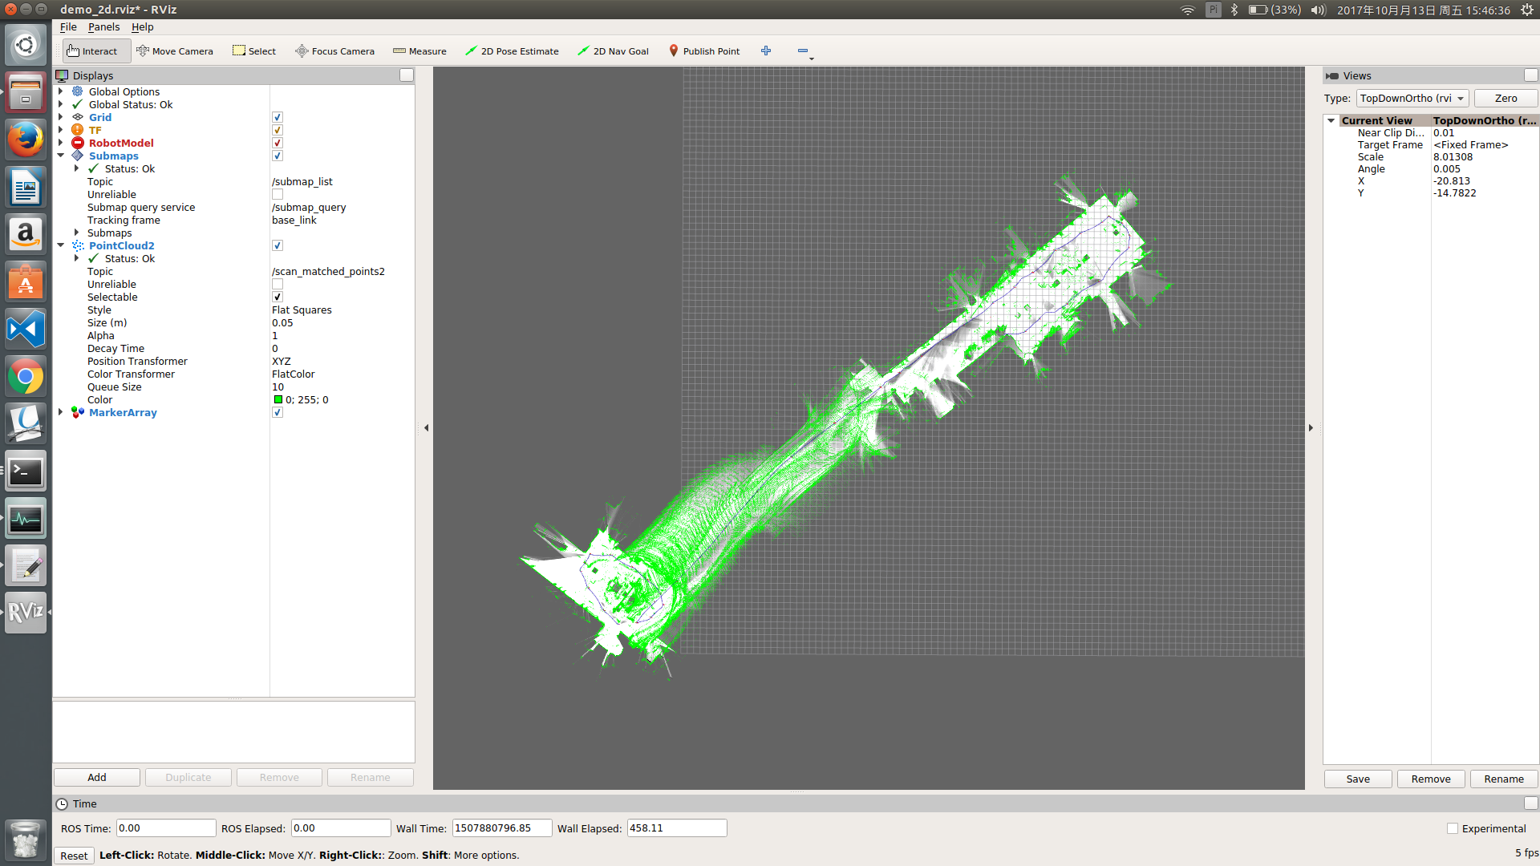The width and height of the screenshot is (1540, 866).
Task: Enable Unreliable under Submaps
Action: pyautogui.click(x=278, y=194)
